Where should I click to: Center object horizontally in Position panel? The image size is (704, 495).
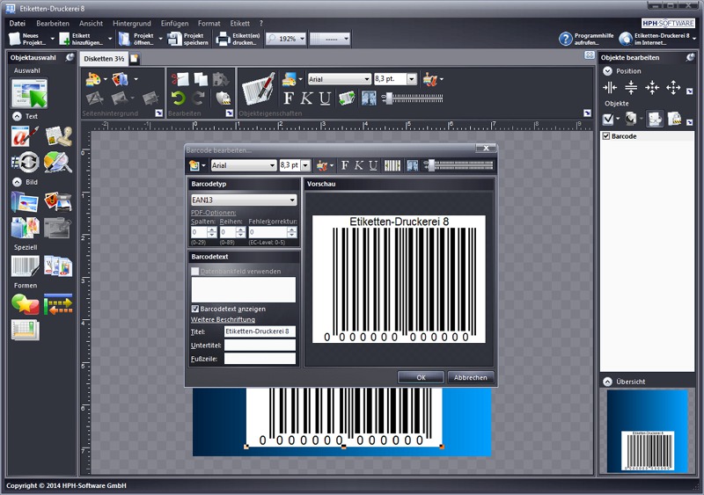(610, 88)
